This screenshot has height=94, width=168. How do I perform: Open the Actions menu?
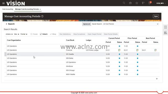9,34
